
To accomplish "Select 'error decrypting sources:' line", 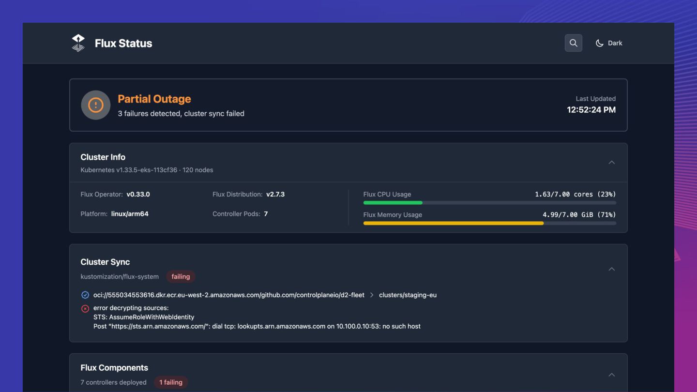I will click(131, 308).
